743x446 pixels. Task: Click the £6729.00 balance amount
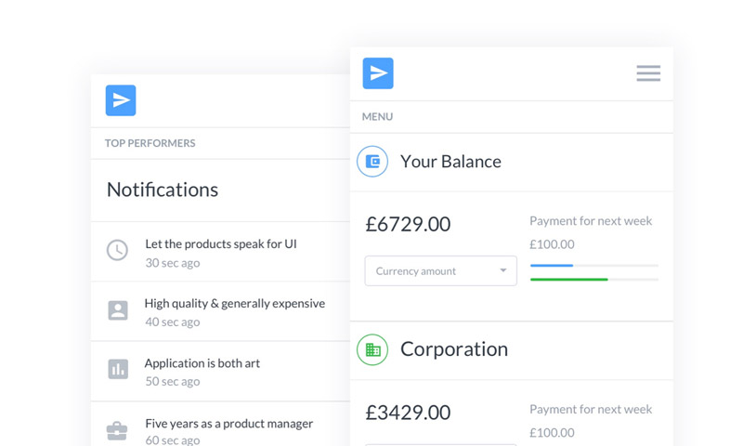click(x=408, y=224)
